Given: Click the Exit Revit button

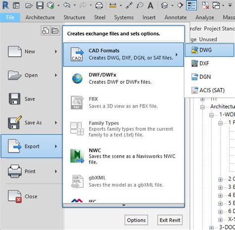Looking at the screenshot, I should pos(170,220).
